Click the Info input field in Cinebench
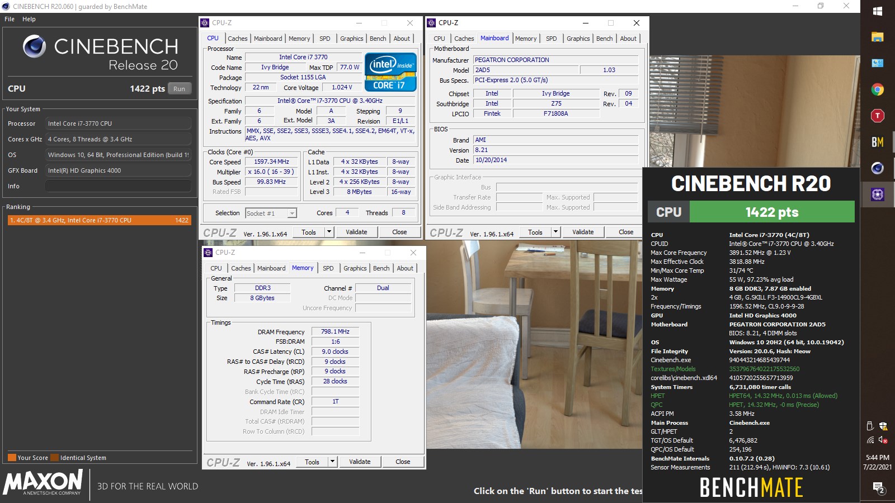 tap(118, 186)
